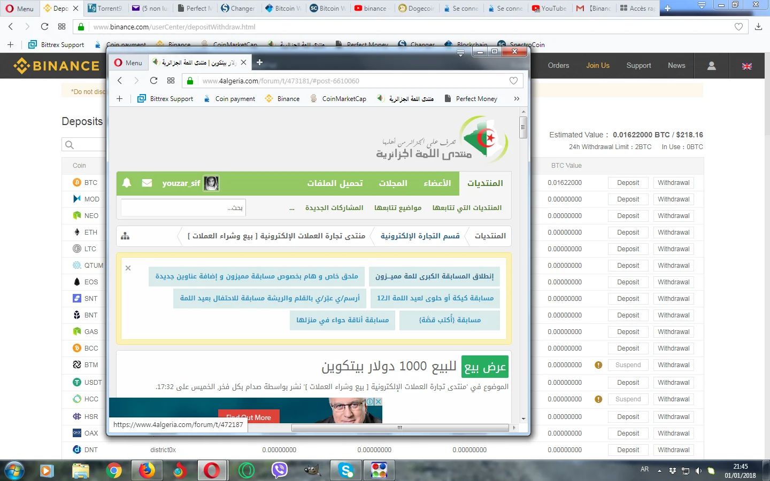Click Withdrawal button for the ETH row
Screen dimensions: 770x481
pos(673,232)
